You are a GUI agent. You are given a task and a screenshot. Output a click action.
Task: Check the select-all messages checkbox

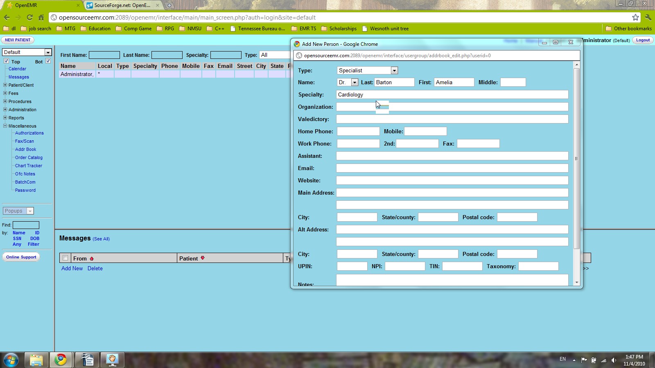(x=65, y=258)
